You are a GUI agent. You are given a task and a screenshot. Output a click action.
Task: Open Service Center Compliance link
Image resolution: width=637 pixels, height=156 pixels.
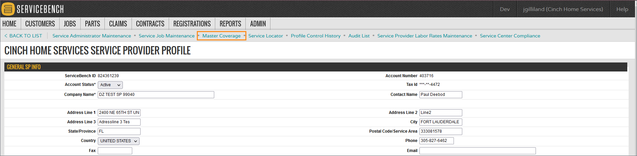tap(510, 36)
